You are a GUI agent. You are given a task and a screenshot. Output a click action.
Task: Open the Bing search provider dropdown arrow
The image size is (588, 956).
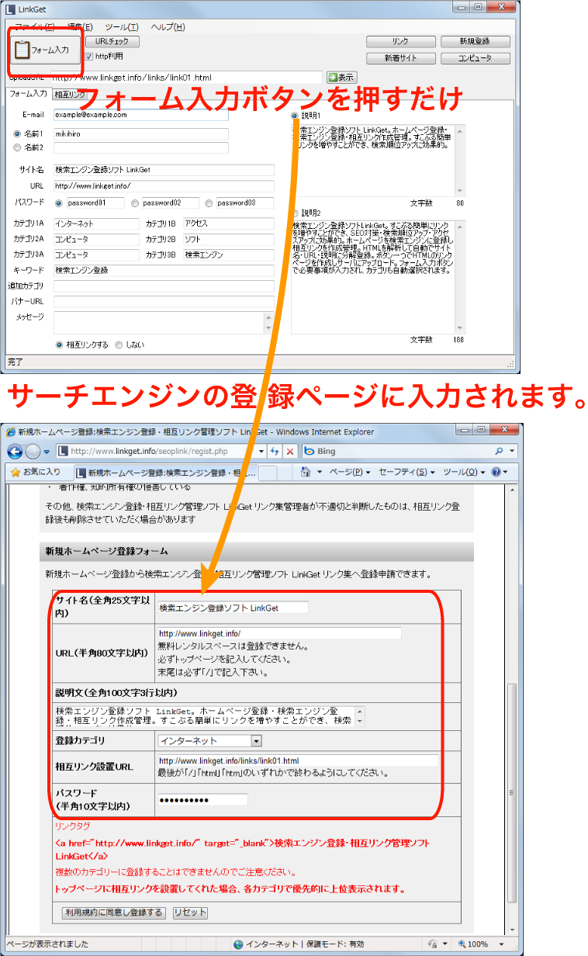click(x=513, y=451)
